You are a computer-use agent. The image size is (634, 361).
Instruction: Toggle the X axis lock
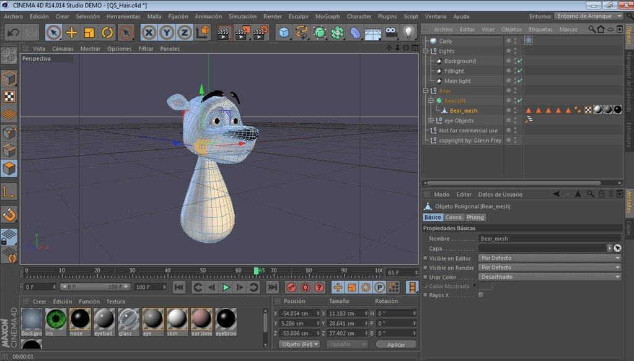click(149, 32)
